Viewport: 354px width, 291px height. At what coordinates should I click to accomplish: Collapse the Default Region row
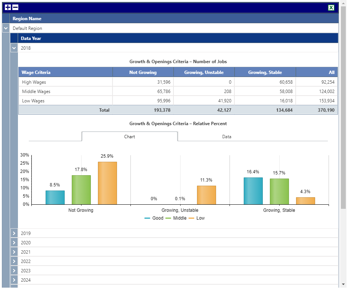point(6,28)
